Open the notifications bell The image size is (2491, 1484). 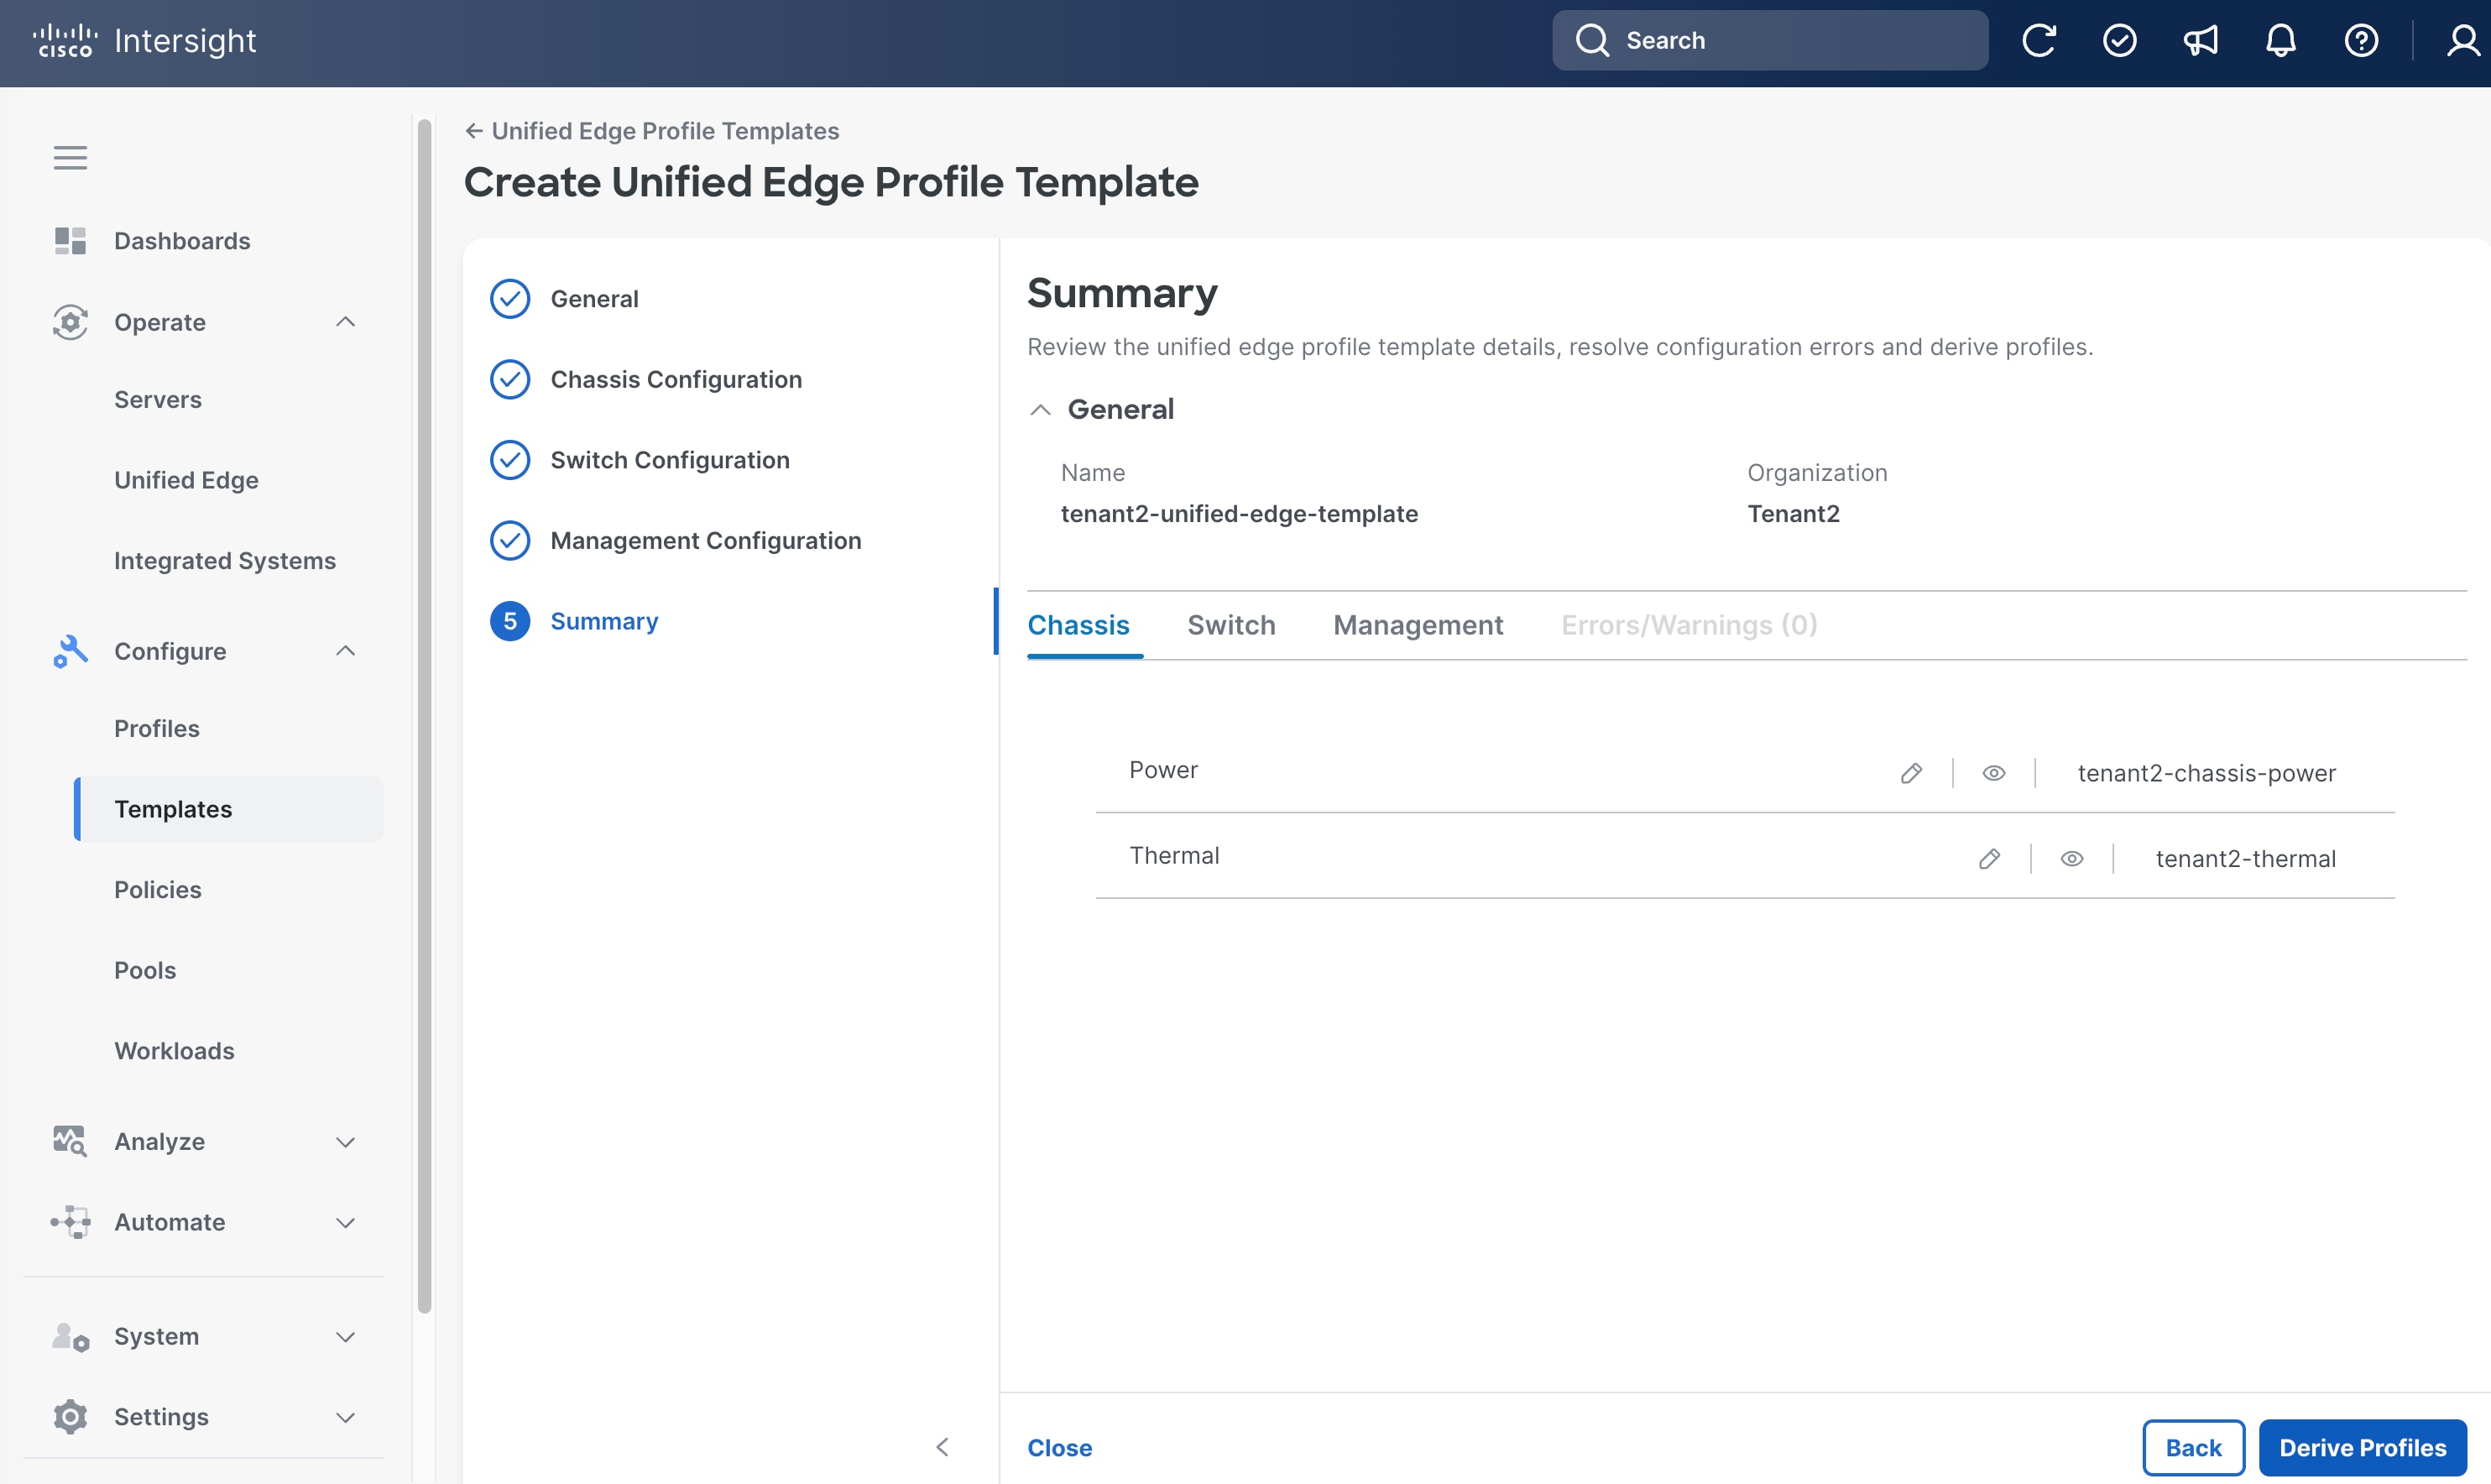tap(2280, 41)
